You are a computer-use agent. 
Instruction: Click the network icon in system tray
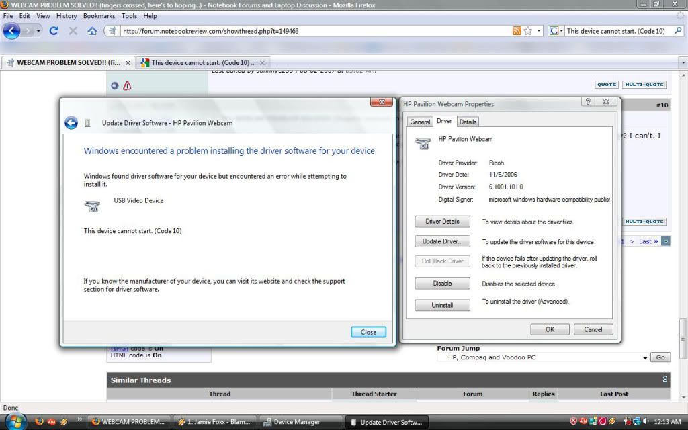(637, 422)
